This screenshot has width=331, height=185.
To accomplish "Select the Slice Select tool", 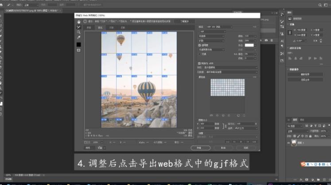I will click(79, 27).
